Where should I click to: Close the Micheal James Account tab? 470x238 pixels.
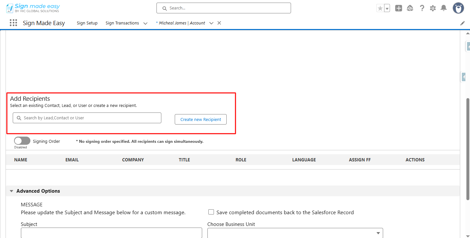coord(219,23)
